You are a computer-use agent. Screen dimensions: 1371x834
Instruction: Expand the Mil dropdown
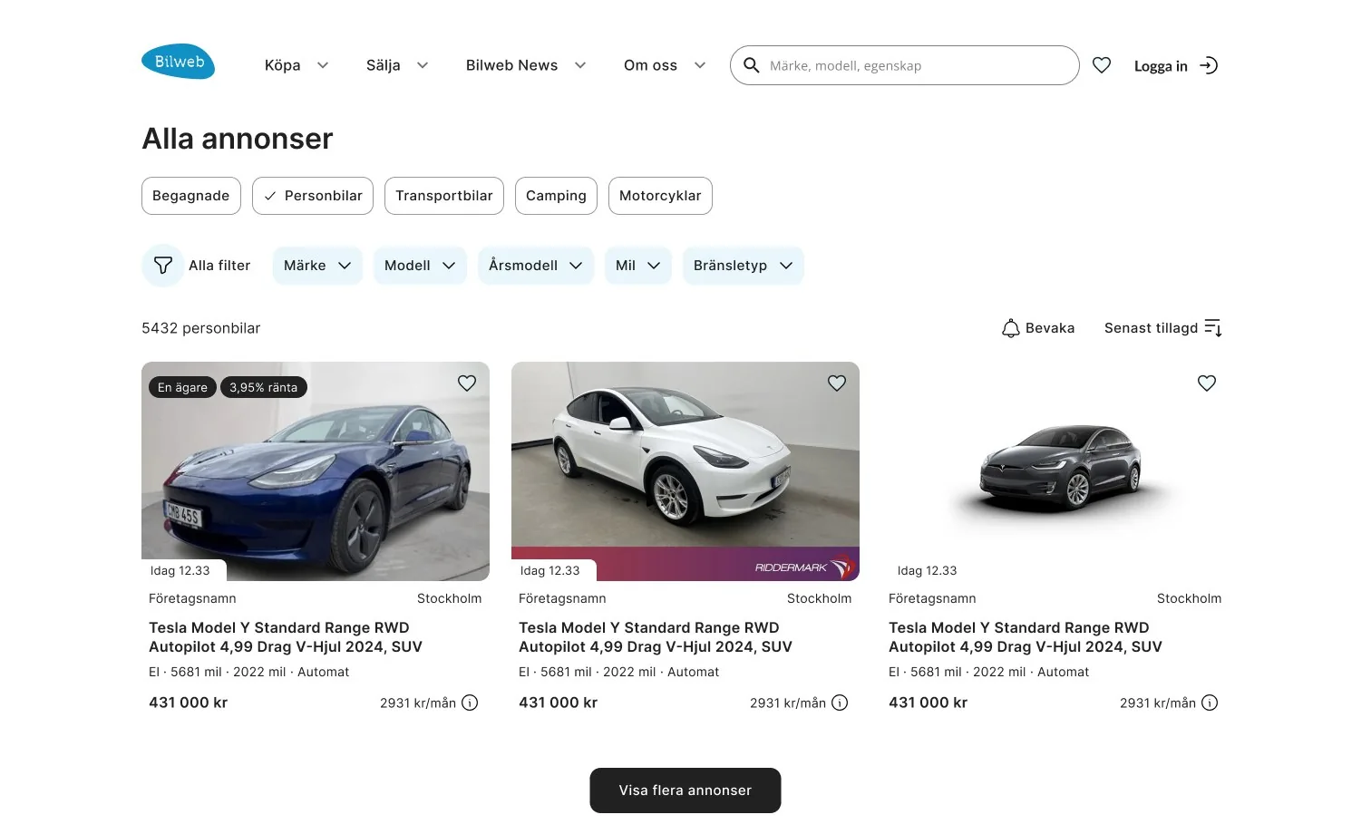[x=638, y=266]
